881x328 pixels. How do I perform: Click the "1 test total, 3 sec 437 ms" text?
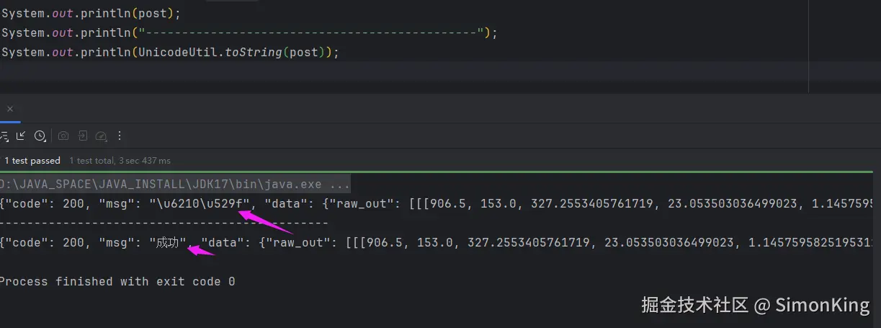point(120,161)
